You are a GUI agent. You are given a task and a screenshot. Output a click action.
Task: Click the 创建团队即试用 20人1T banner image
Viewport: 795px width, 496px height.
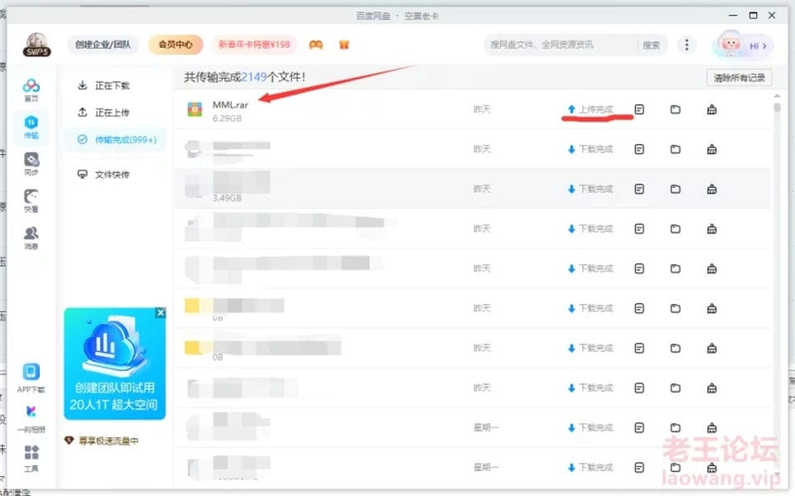(x=114, y=364)
